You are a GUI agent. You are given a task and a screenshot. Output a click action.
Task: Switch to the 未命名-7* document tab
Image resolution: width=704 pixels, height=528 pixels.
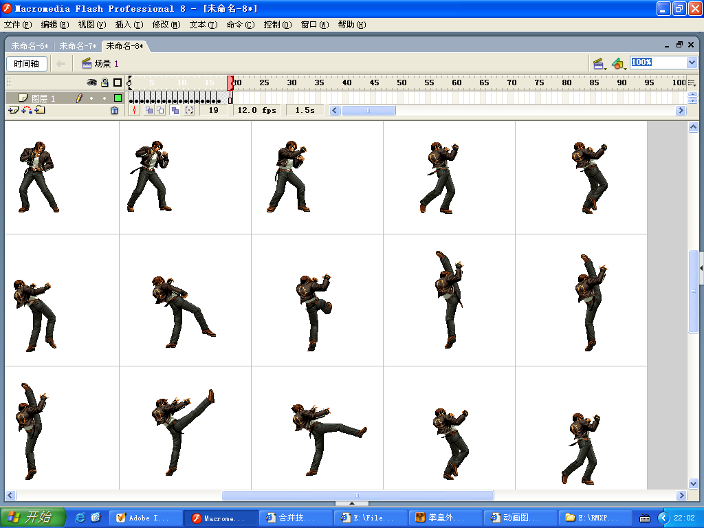coord(78,46)
